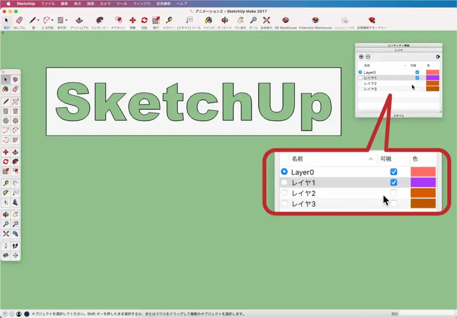Select the Eraser tool in top toolbar
This screenshot has width=457, height=318.
19,21
